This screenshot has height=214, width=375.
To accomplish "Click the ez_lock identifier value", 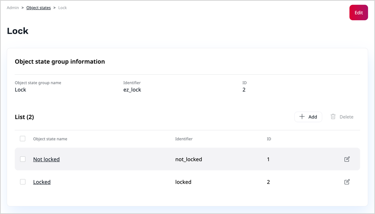I will pos(132,90).
